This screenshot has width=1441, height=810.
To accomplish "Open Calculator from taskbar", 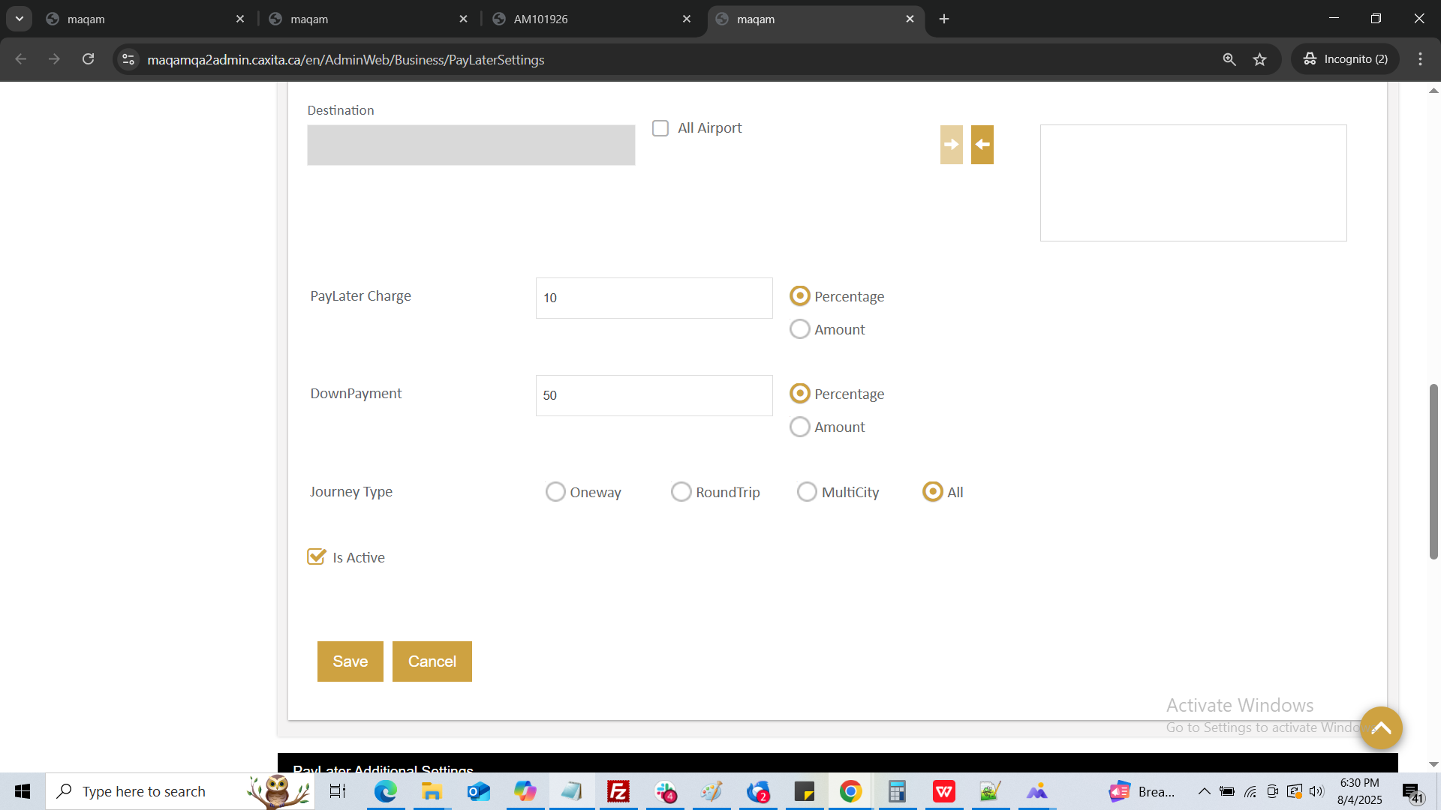I will [897, 791].
